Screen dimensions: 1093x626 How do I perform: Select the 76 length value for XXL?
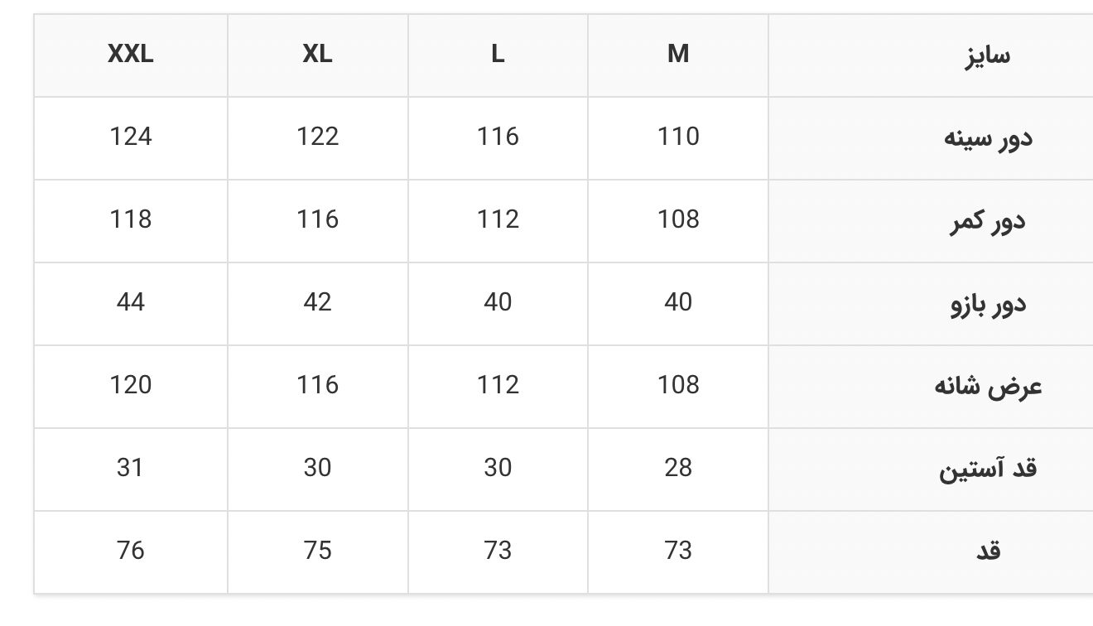(x=131, y=551)
